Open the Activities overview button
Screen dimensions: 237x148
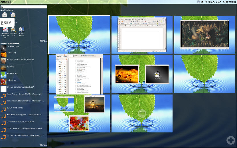pyautogui.click(x=6, y=2)
